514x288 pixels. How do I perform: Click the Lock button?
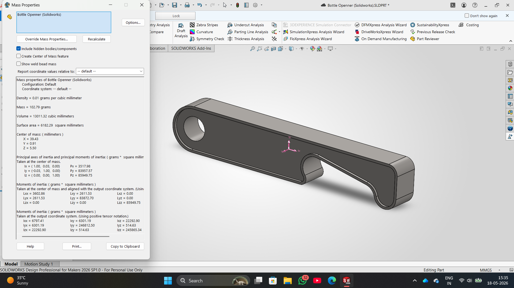(175, 16)
